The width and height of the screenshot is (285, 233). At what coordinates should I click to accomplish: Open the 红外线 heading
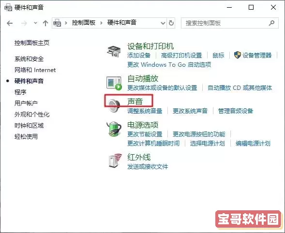pyautogui.click(x=139, y=157)
